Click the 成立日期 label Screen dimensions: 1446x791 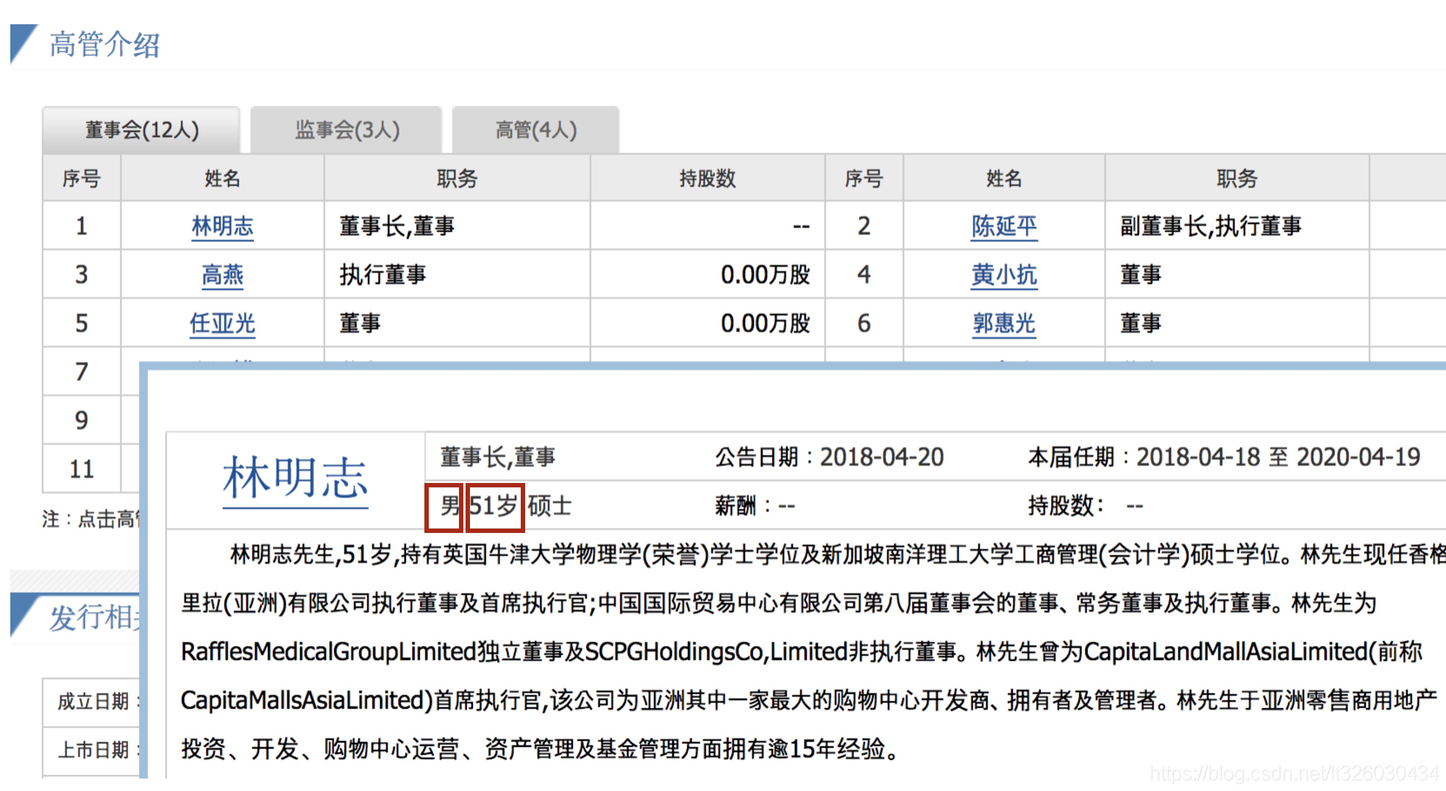(93, 701)
